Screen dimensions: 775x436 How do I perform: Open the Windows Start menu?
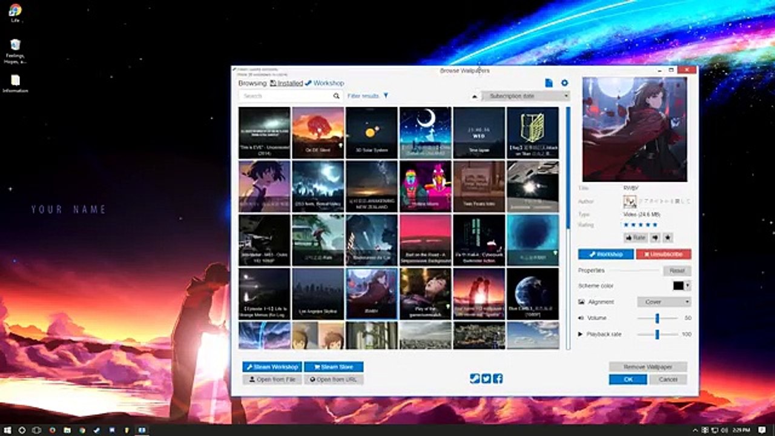click(x=7, y=430)
